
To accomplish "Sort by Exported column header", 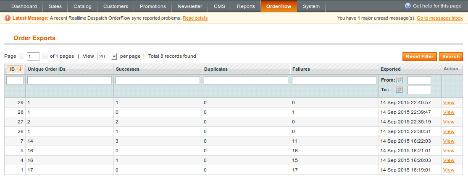I will [390, 69].
